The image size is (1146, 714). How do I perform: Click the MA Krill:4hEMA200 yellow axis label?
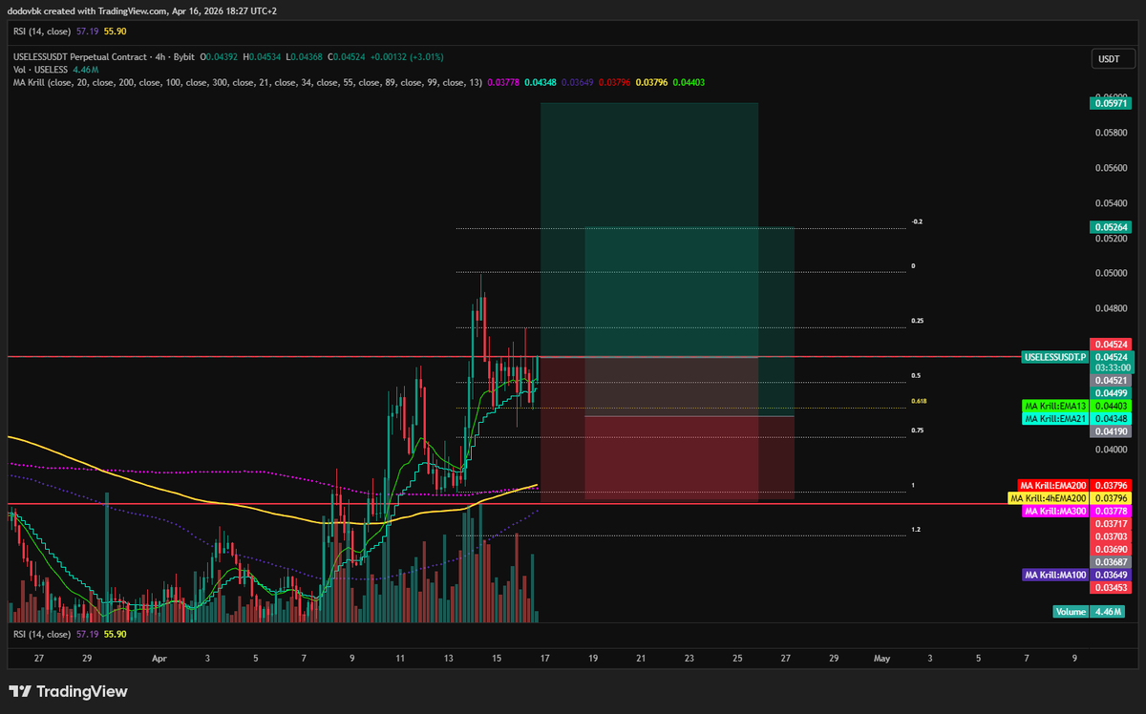pos(1049,498)
